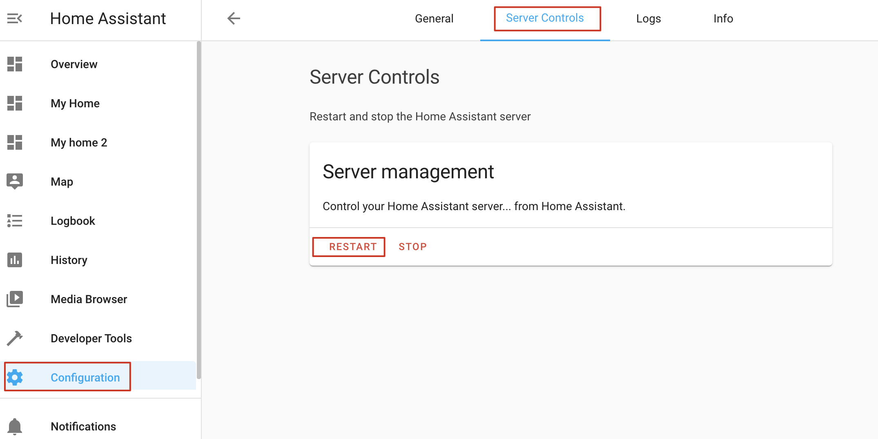This screenshot has height=439, width=878.
Task: Go to the Info tab
Action: click(x=723, y=19)
